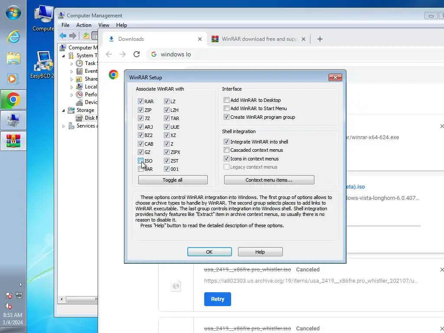The width and height of the screenshot is (444, 333).
Task: Toggle the ZIPX association checkbox
Action: (166, 152)
